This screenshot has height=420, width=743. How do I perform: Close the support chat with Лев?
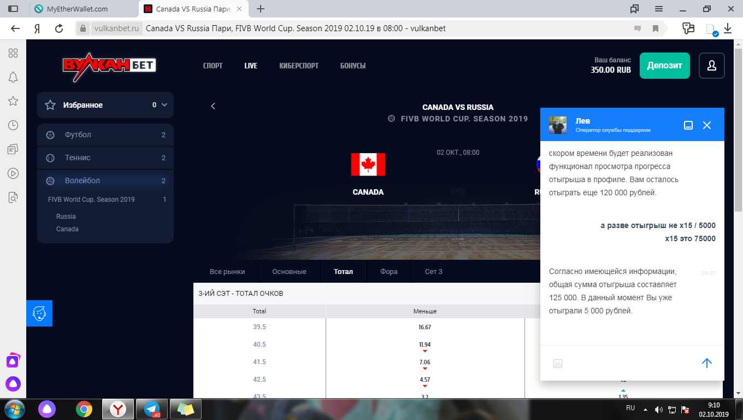706,125
